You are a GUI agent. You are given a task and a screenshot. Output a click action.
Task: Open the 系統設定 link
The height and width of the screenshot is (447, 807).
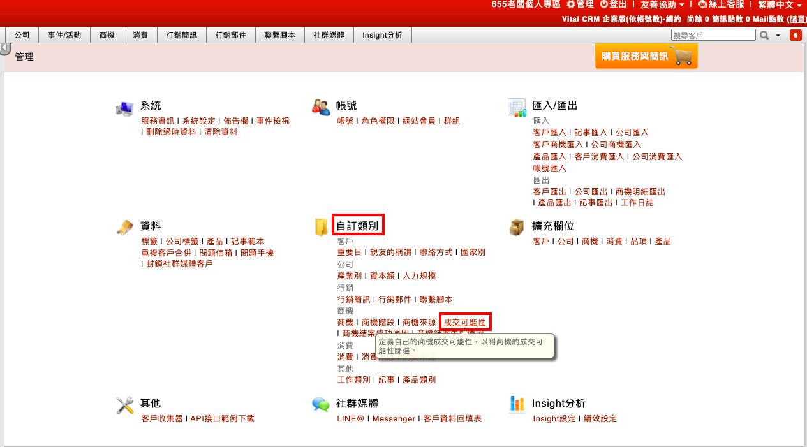199,121
